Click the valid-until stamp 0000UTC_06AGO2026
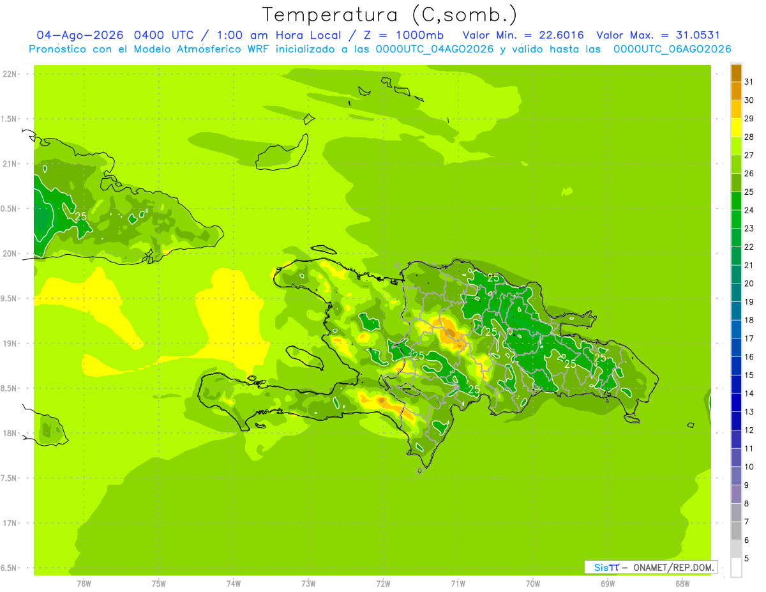Image resolution: width=766 pixels, height=592 pixels. click(672, 49)
